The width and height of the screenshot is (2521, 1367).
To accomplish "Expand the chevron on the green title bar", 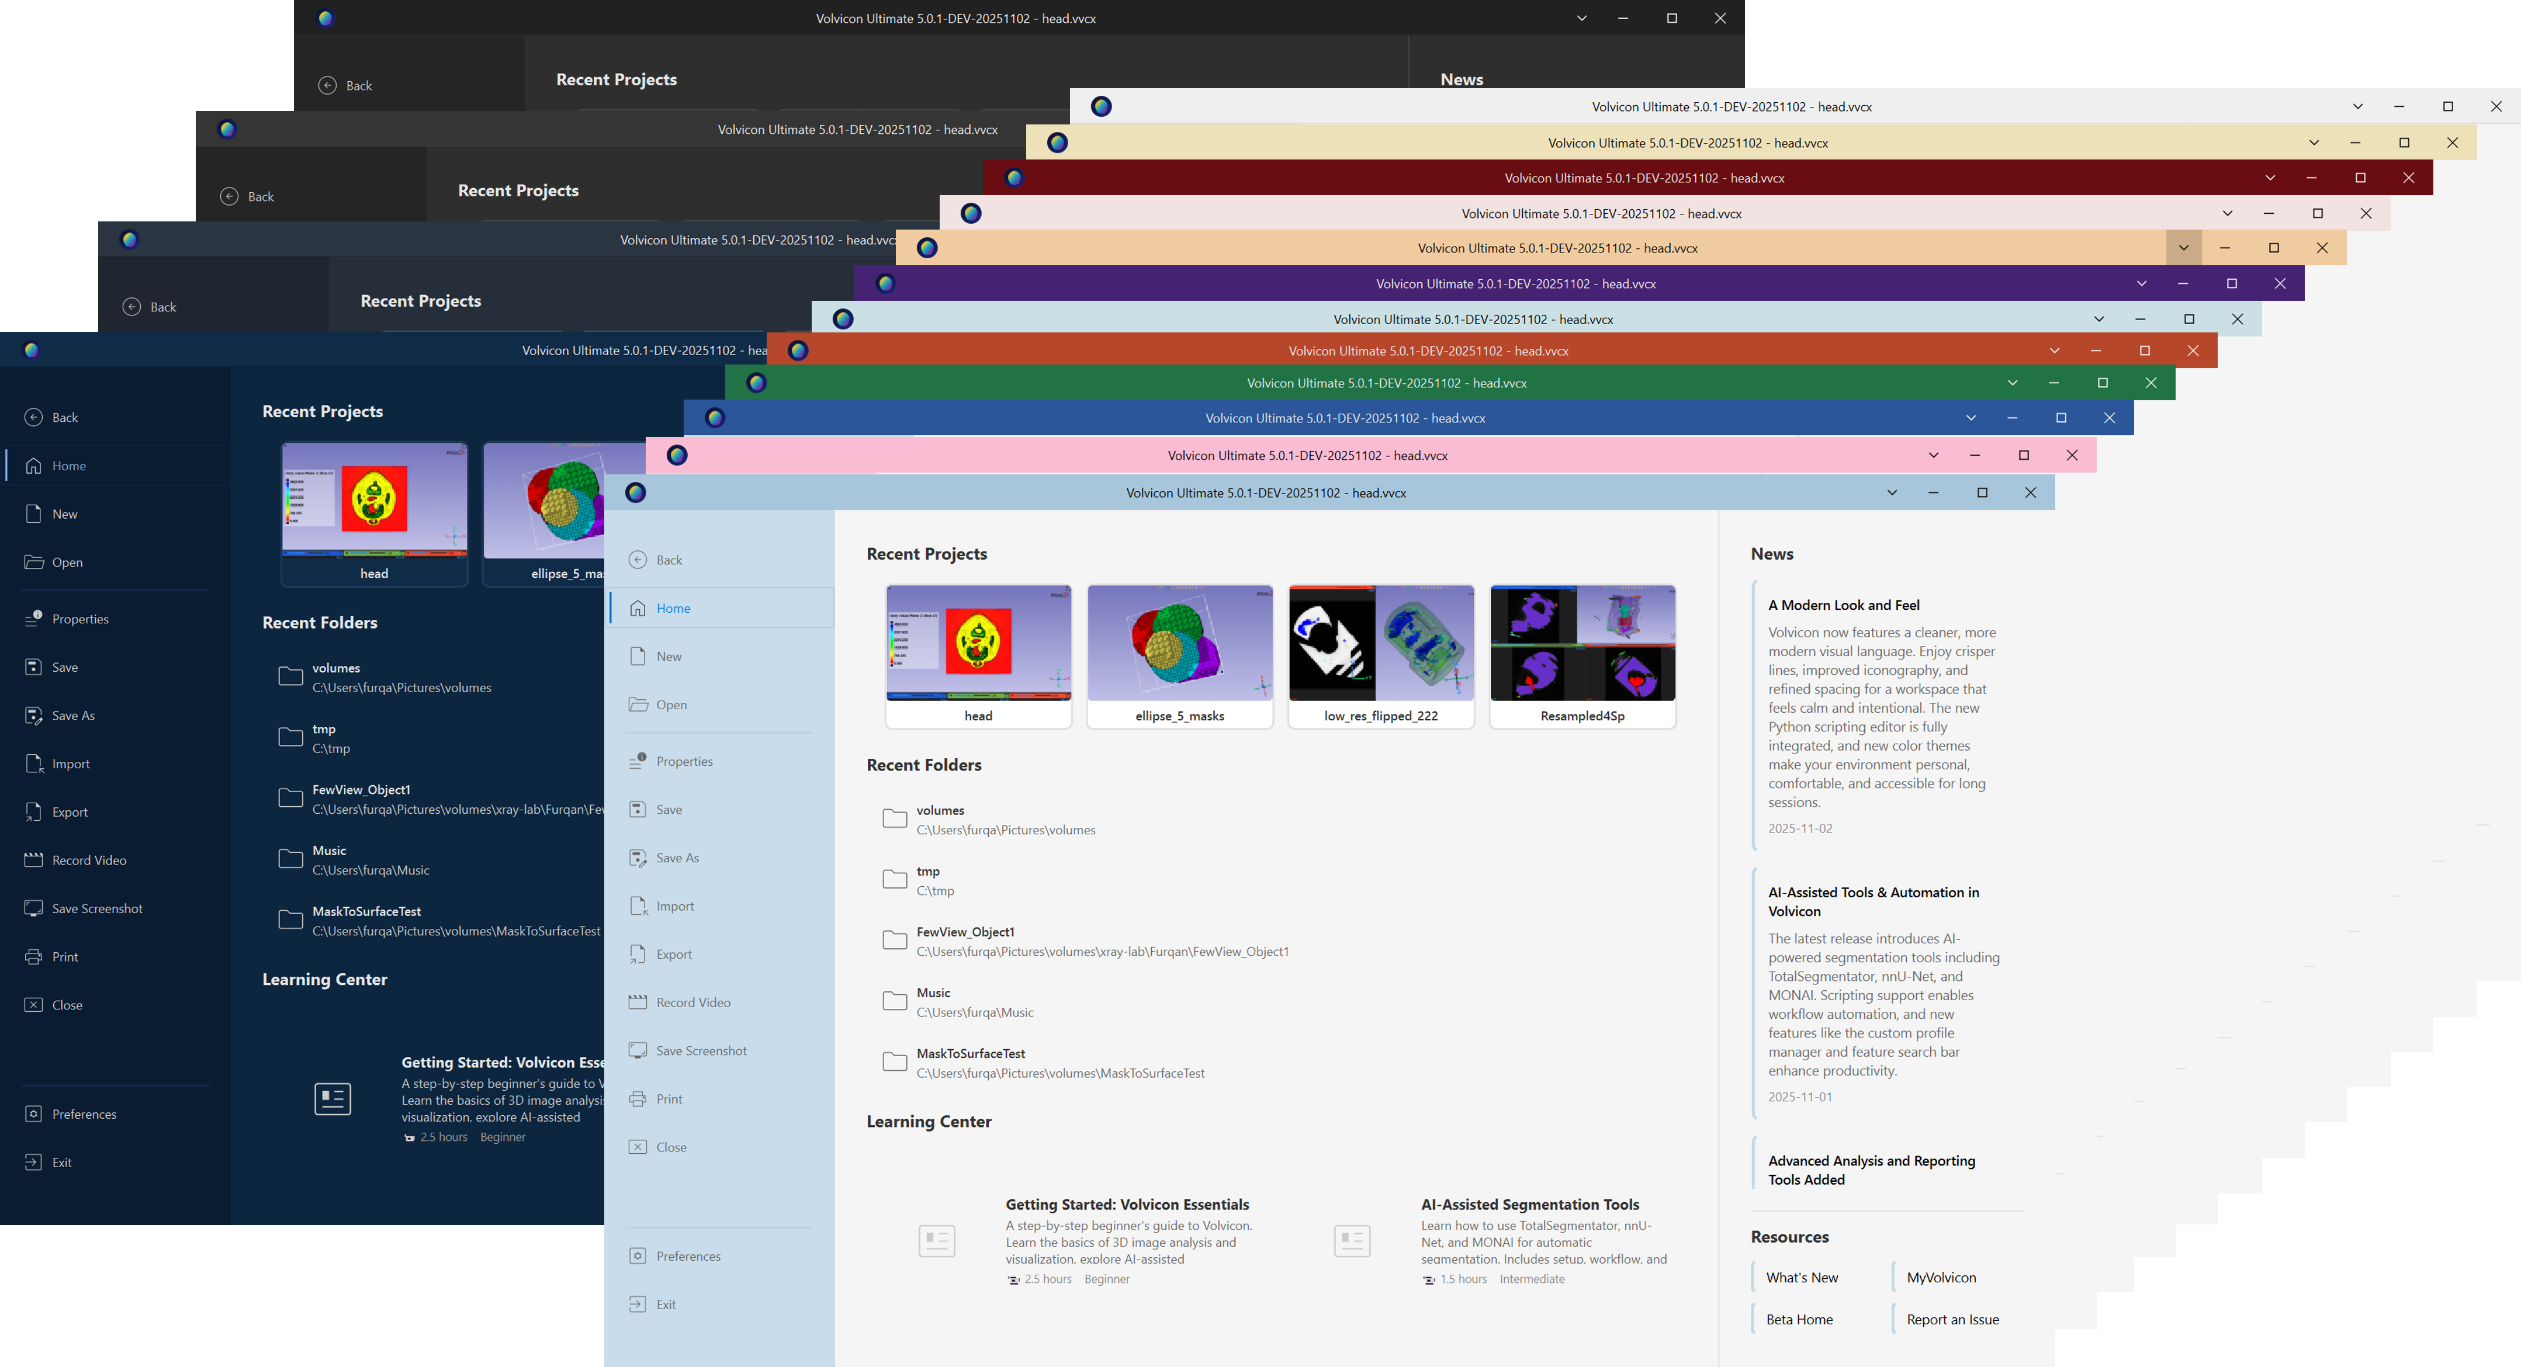I will click(x=2012, y=383).
